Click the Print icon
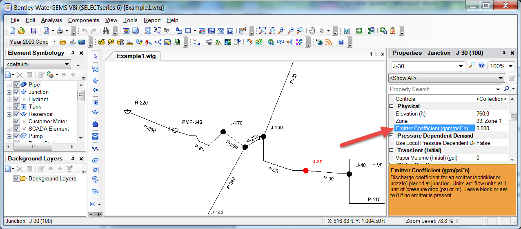 pyautogui.click(x=60, y=31)
